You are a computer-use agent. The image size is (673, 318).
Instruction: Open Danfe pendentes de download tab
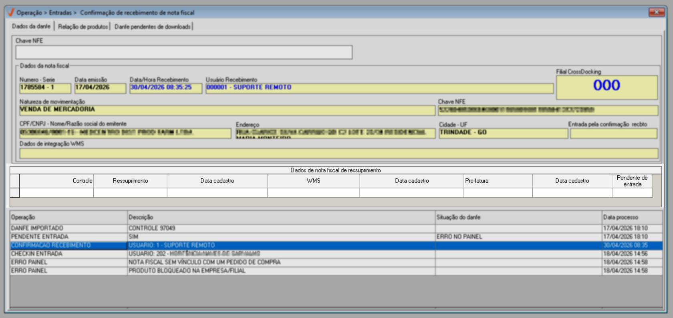click(152, 26)
